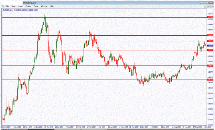The height and width of the screenshot is (130, 215).
Task: Click the 10 May 2009 date label
Action: click(123, 127)
